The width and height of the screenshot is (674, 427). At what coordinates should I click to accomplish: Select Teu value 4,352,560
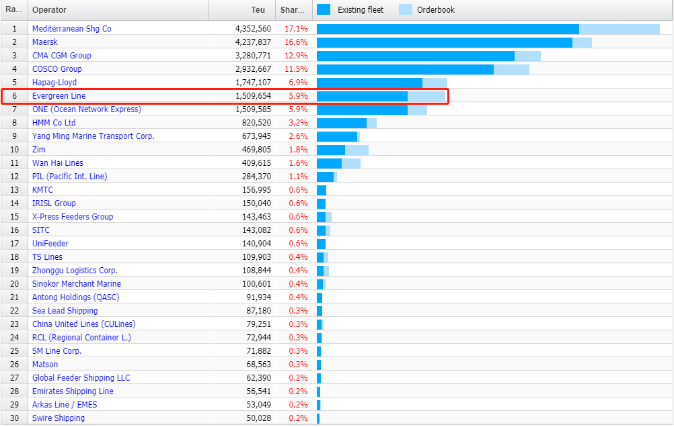pyautogui.click(x=253, y=29)
